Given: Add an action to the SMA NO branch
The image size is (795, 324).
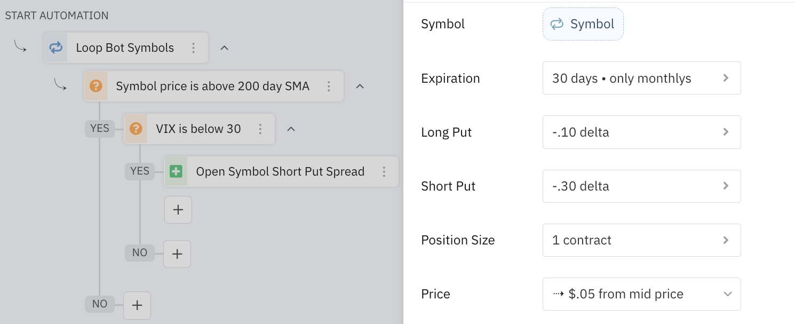Looking at the screenshot, I should point(137,305).
